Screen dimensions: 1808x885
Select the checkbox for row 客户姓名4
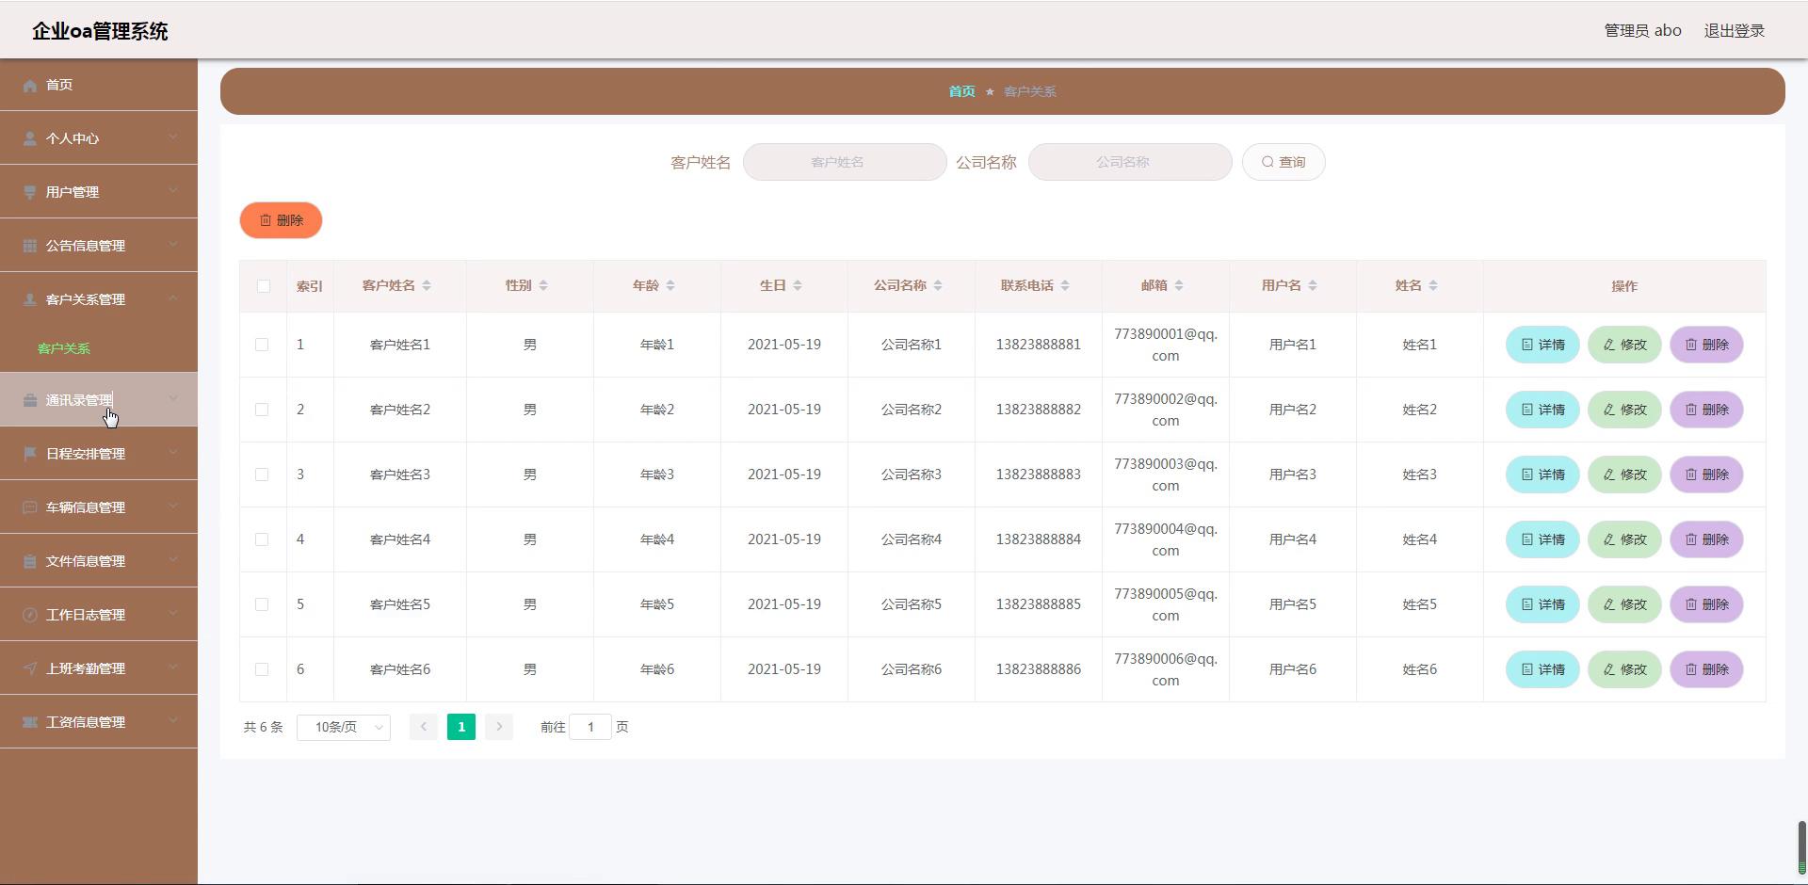(263, 539)
